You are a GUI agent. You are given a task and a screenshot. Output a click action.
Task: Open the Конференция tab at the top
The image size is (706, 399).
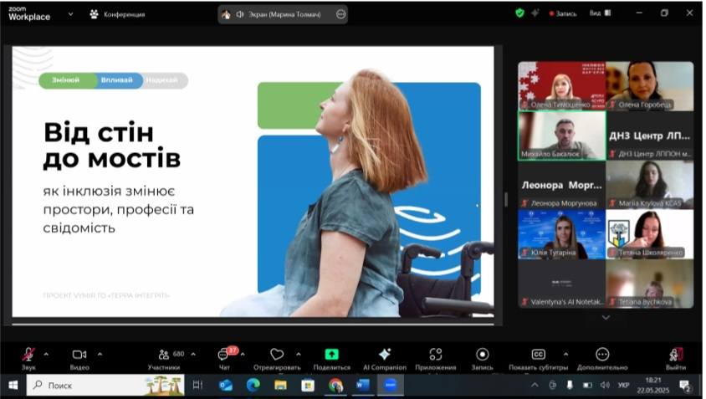point(117,14)
